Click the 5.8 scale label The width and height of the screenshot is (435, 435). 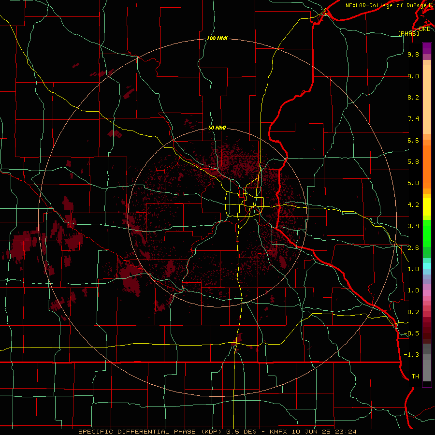[413, 162]
